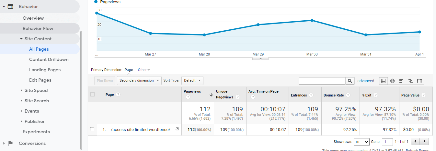436x151 pixels.
Task: Open the advanced filter link
Action: [x=366, y=81]
